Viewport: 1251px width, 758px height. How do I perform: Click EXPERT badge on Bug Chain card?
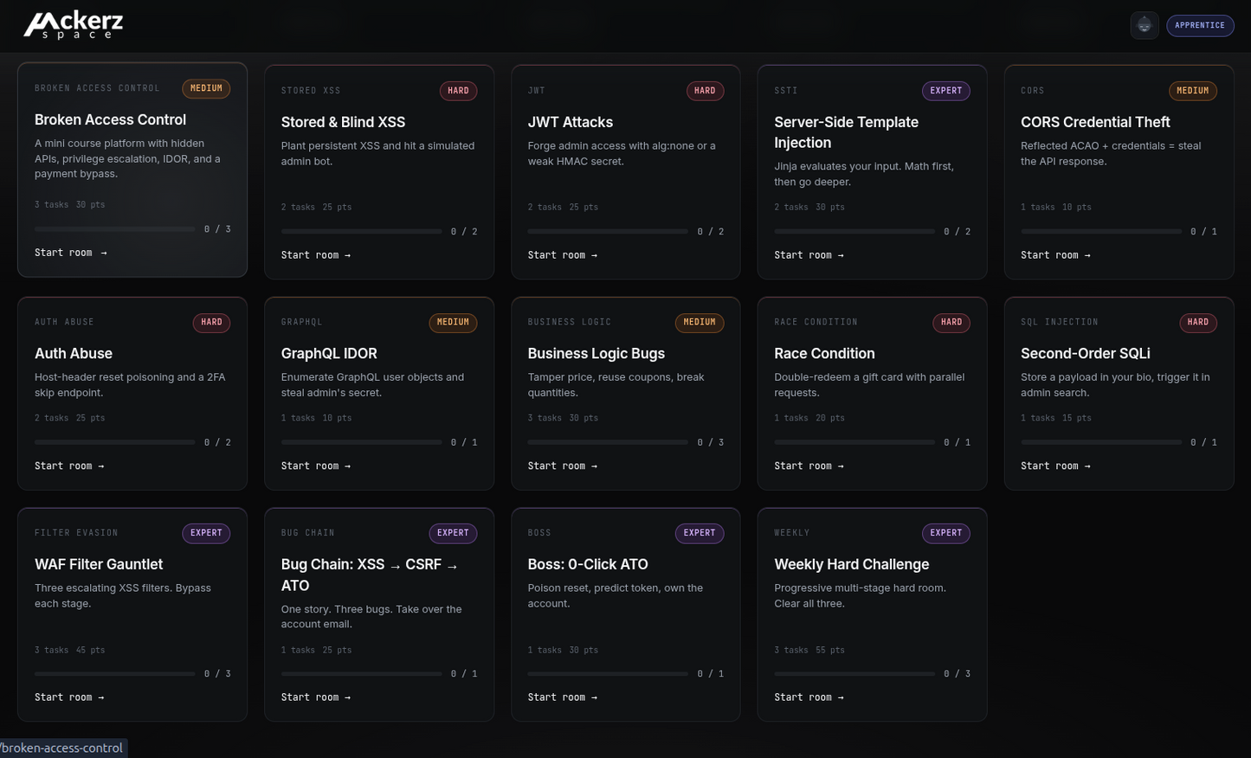pos(453,533)
